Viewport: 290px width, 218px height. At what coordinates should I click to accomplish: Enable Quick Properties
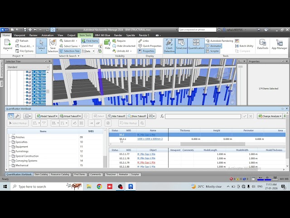150,46
